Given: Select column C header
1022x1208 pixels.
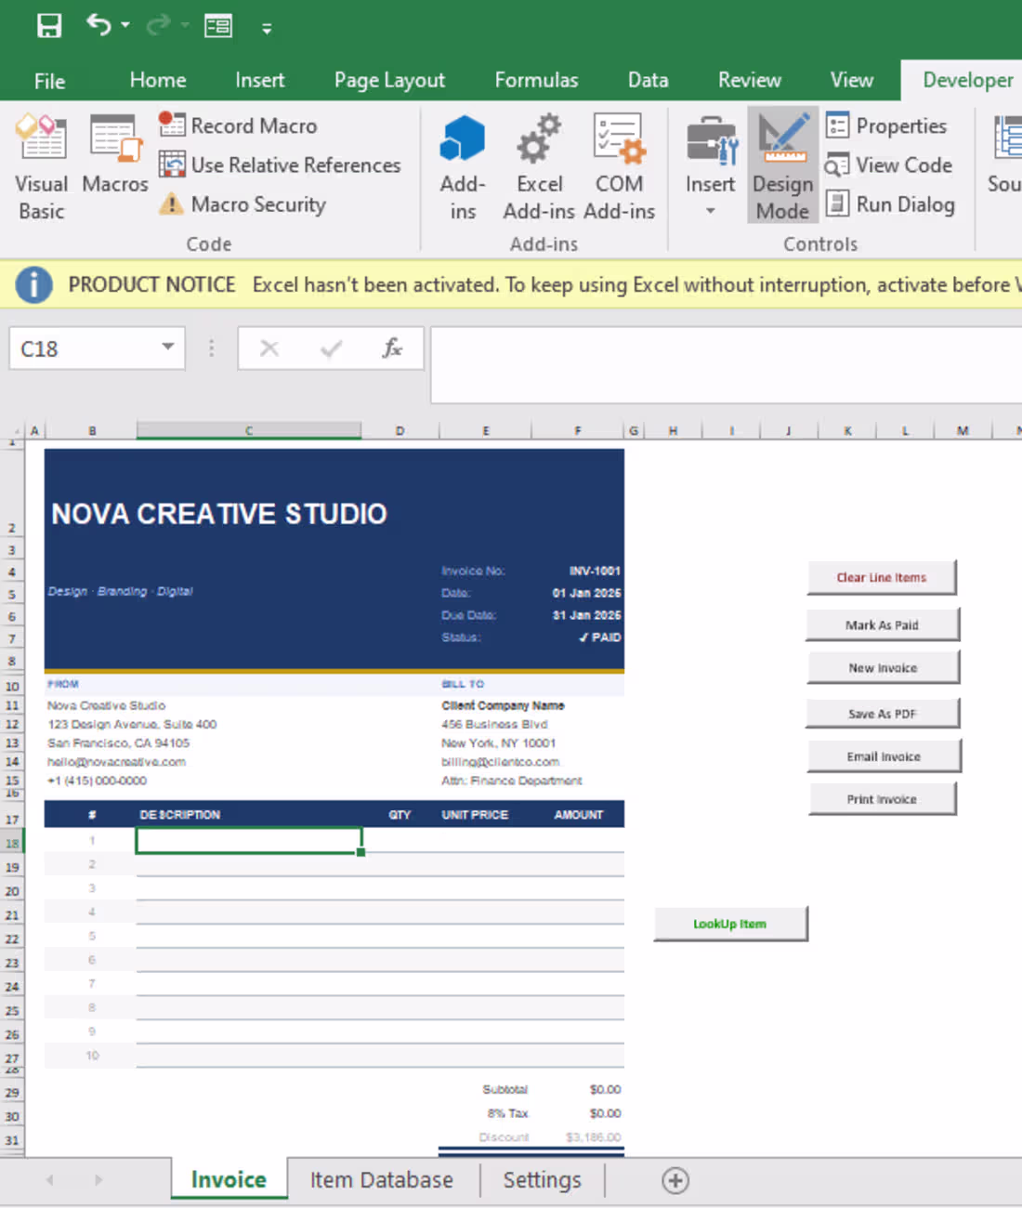Looking at the screenshot, I should (x=249, y=430).
